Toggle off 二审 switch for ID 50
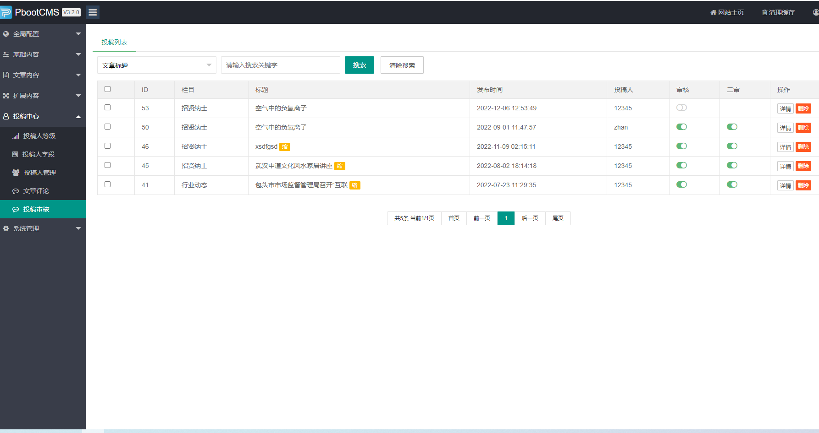This screenshot has width=819, height=433. click(732, 127)
